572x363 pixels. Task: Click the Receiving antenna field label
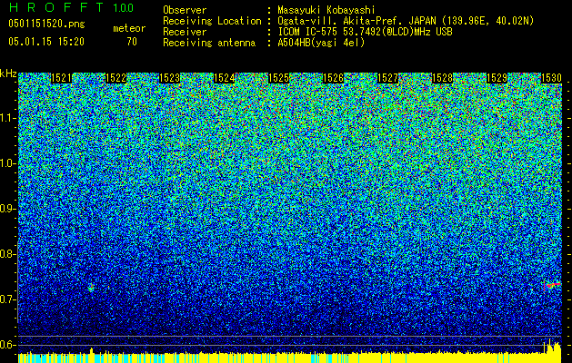pos(209,43)
